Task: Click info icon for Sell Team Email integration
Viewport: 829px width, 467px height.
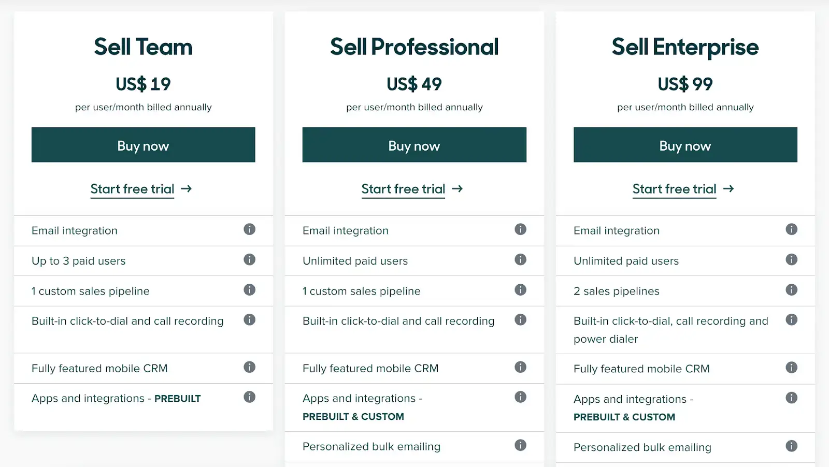Action: pyautogui.click(x=249, y=229)
